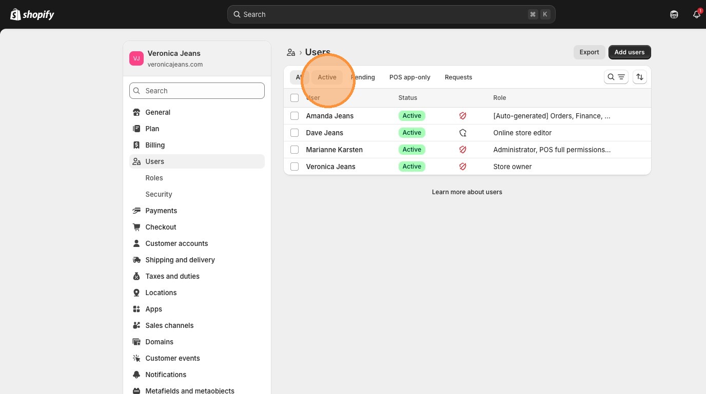
Task: Click the Payments icon in sidebar
Action: [x=136, y=211]
